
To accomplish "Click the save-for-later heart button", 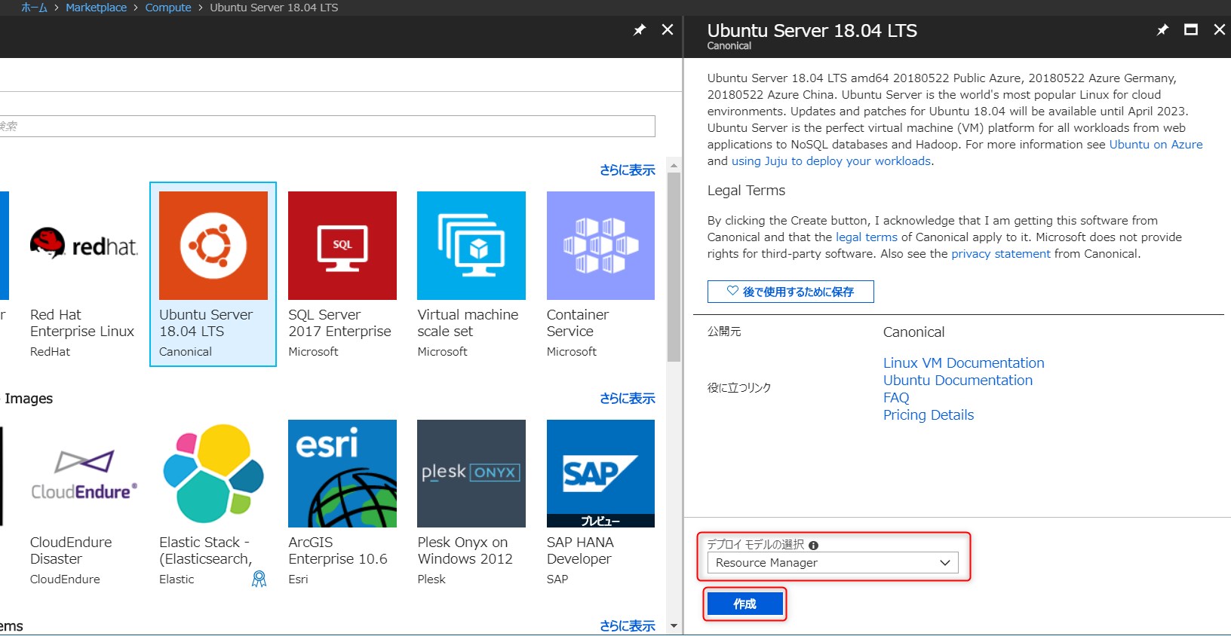I will coord(790,292).
